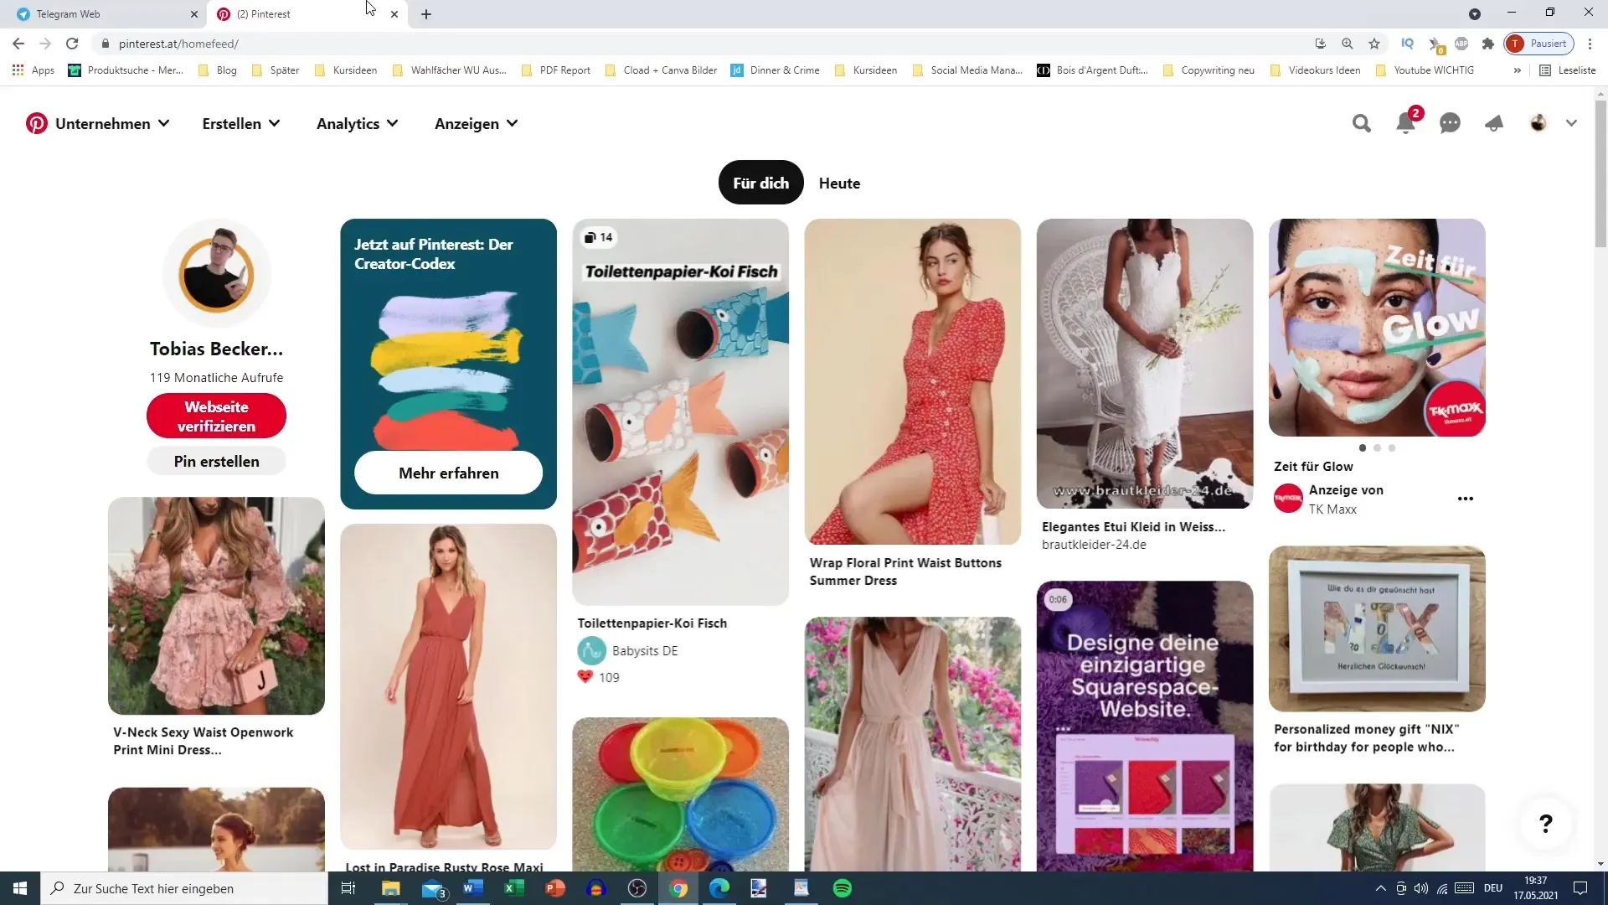Click the Pinterest home logo icon
Viewport: 1608px width, 905px height.
tap(35, 122)
